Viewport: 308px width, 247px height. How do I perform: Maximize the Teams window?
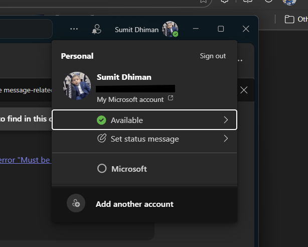(x=221, y=29)
